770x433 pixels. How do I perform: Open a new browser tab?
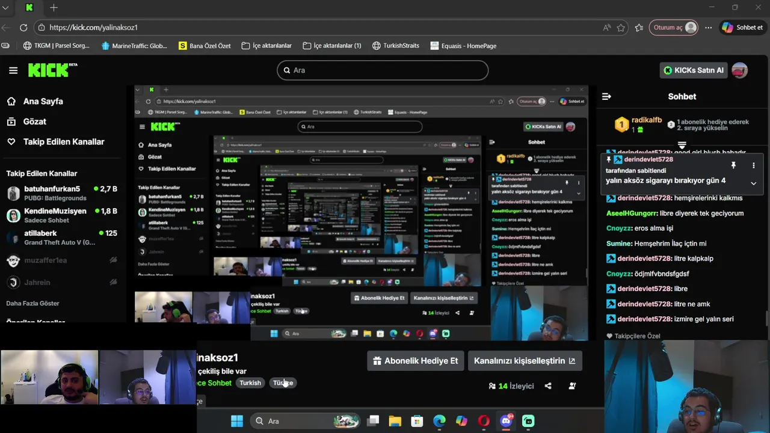tap(54, 8)
